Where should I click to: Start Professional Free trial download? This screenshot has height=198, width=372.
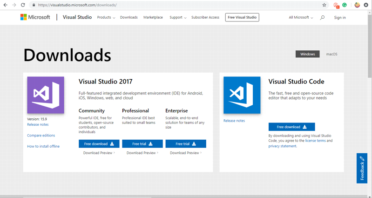coord(142,144)
